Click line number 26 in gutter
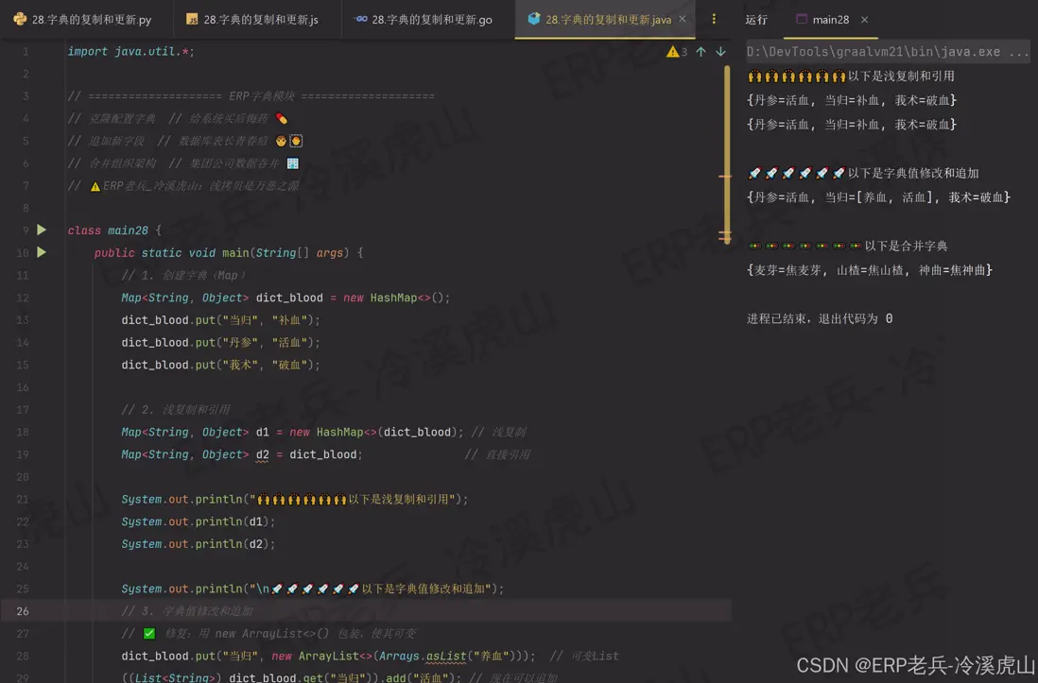 pyautogui.click(x=23, y=611)
